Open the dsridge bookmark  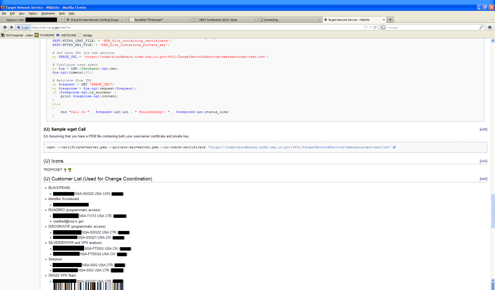(x=85, y=35)
